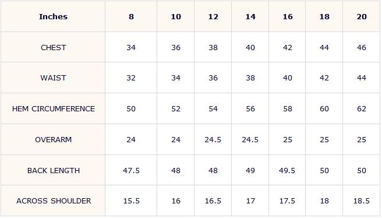Select back length value 47.5
Viewport: 382px width, 218px height.
point(131,170)
